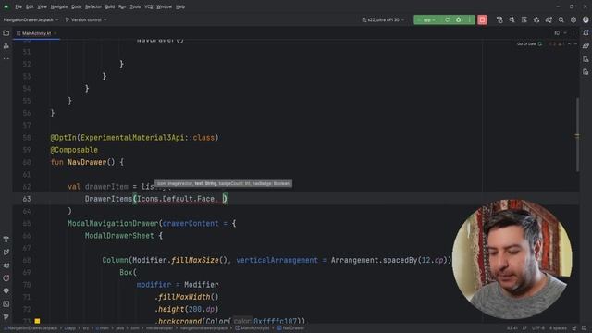Click the NavDrawer function name on line 60

click(87, 162)
